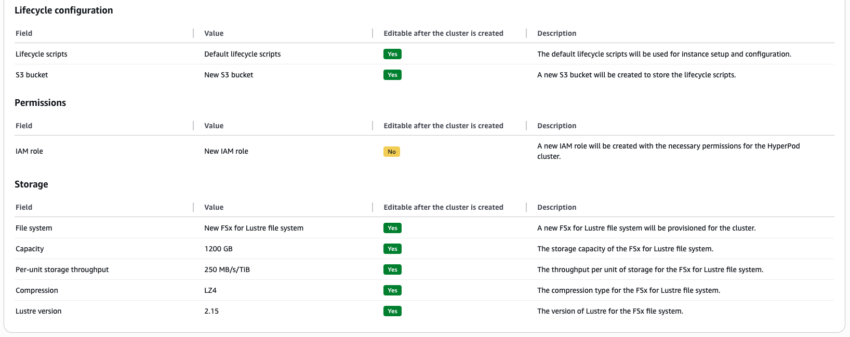850x337 pixels.
Task: Click the 1200 GB capacity value
Action: click(x=218, y=249)
